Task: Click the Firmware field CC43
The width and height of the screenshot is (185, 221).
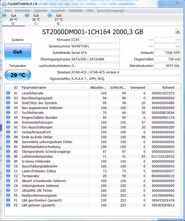Action: coord(95,40)
